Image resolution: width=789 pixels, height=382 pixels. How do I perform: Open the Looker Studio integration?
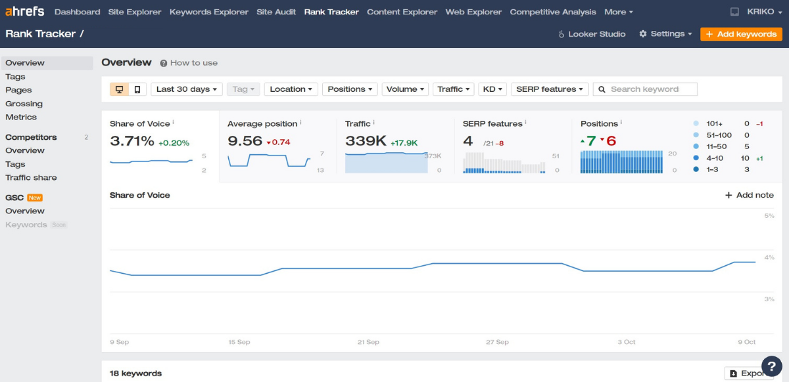[x=591, y=34]
